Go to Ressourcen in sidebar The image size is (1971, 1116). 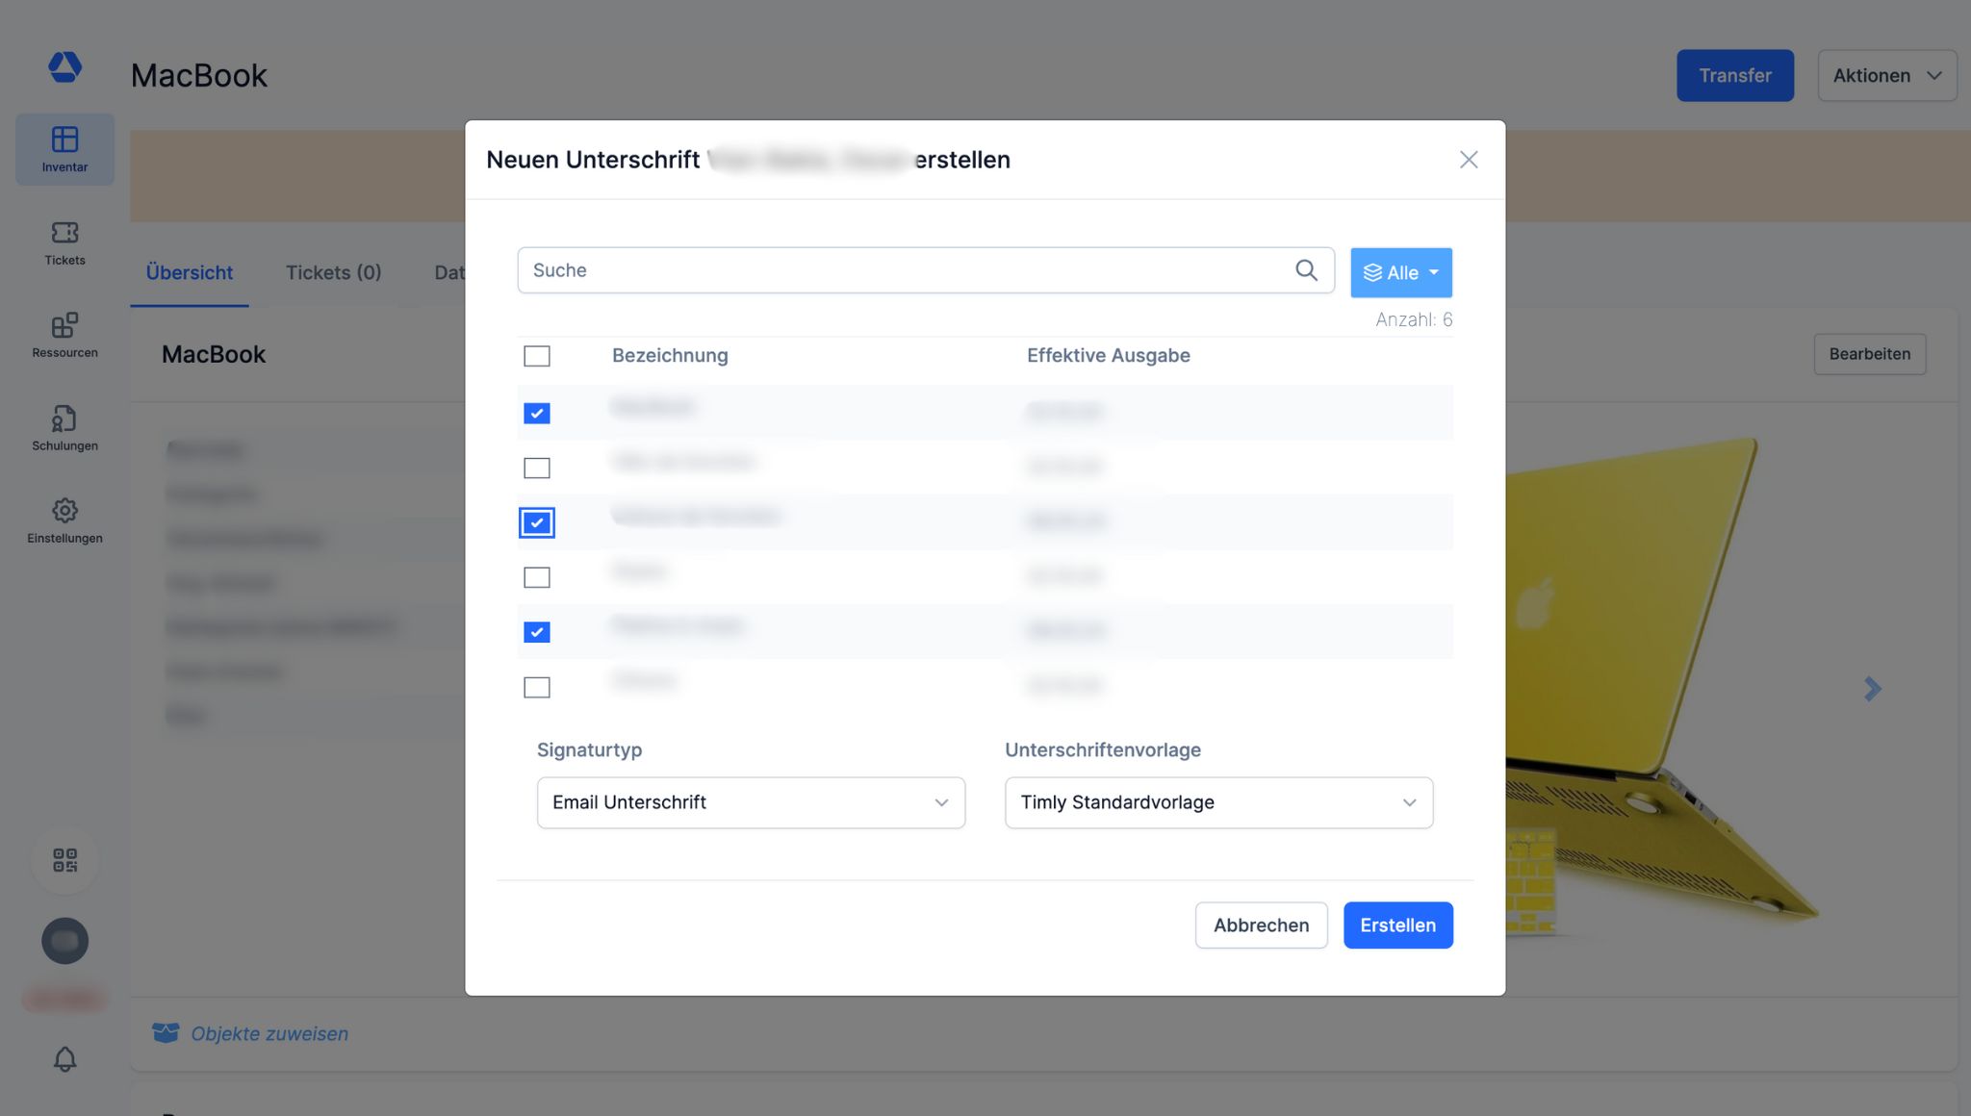[x=64, y=336]
